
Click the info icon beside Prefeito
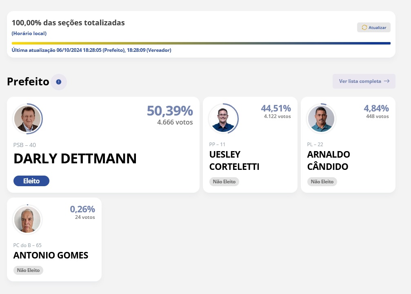(x=59, y=82)
